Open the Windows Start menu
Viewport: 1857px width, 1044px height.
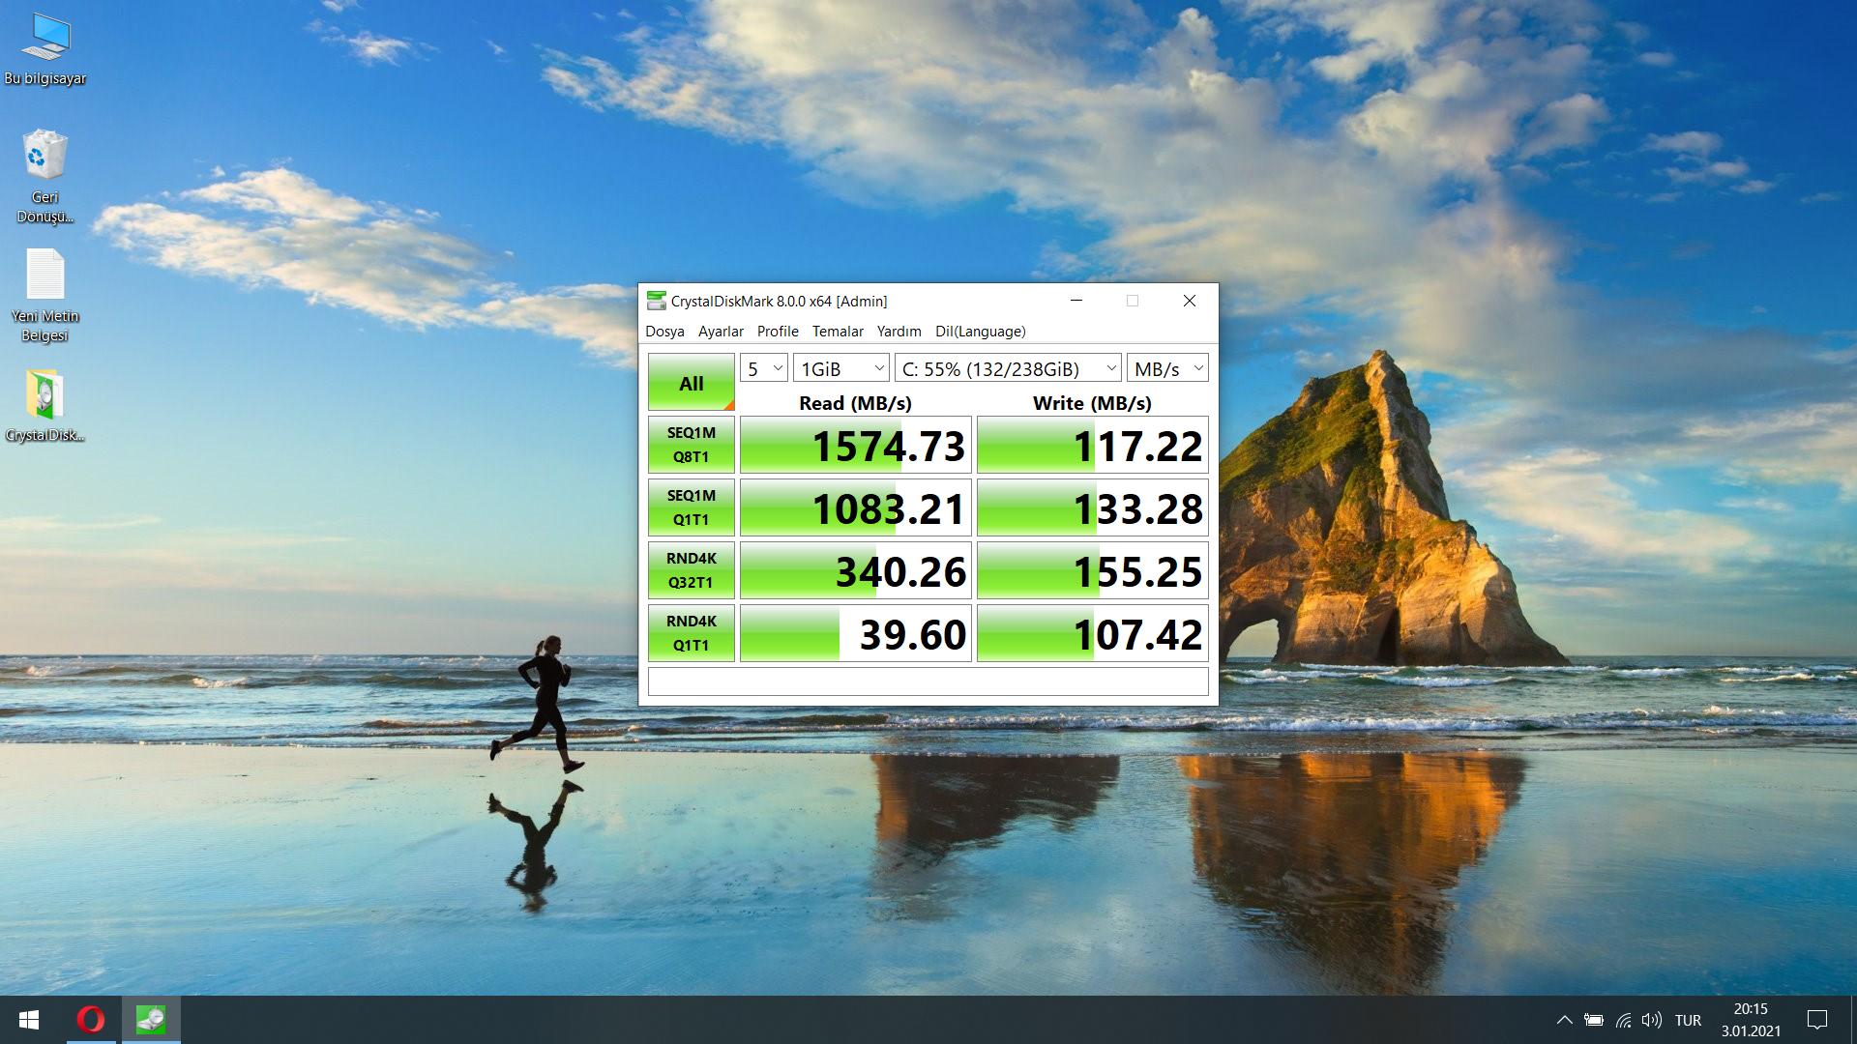coord(29,1020)
